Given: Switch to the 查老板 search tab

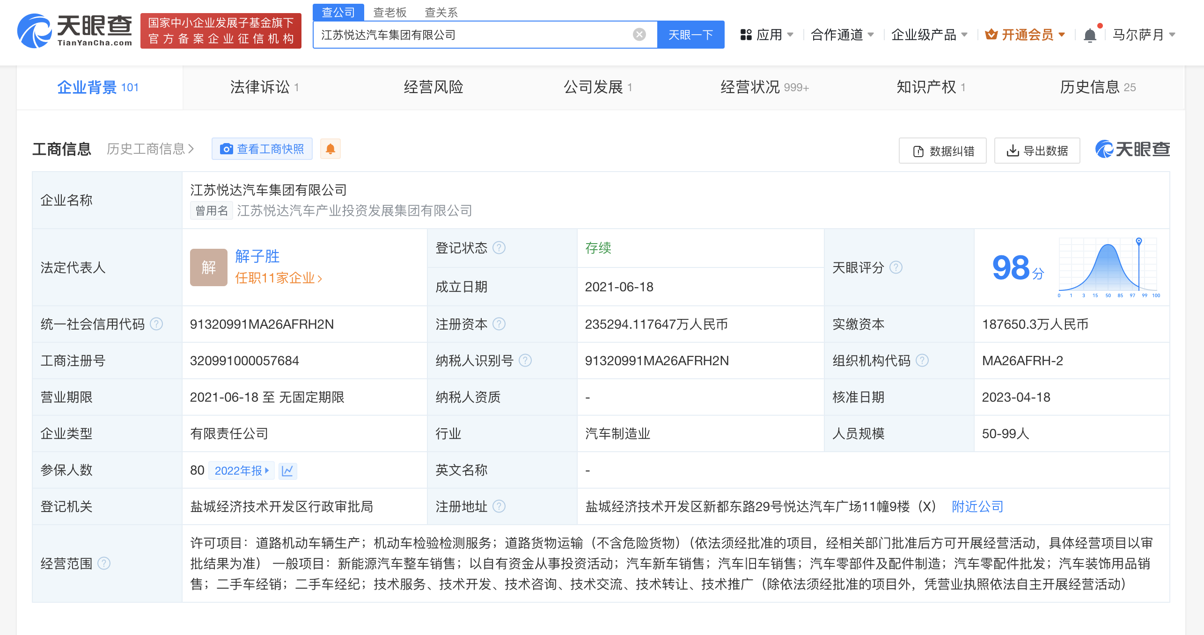Looking at the screenshot, I should click(x=389, y=12).
